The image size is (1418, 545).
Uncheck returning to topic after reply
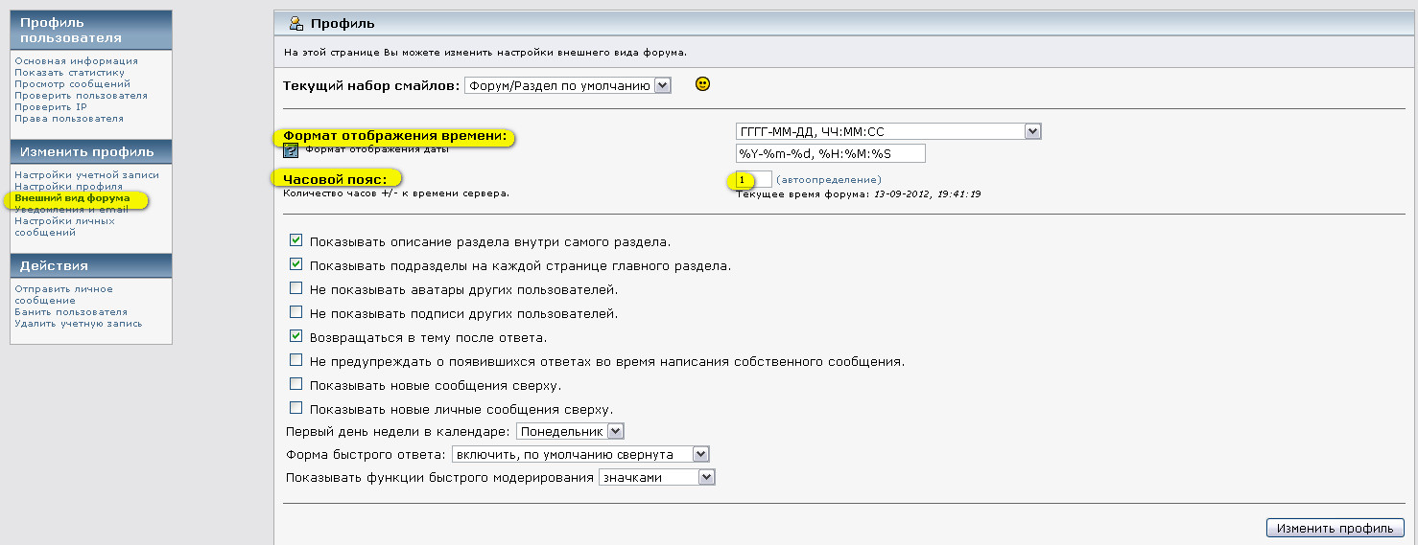click(x=296, y=337)
